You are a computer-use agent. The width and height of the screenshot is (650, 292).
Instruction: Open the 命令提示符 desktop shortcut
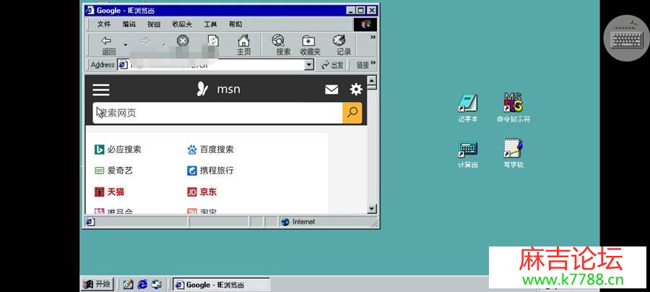(x=513, y=108)
